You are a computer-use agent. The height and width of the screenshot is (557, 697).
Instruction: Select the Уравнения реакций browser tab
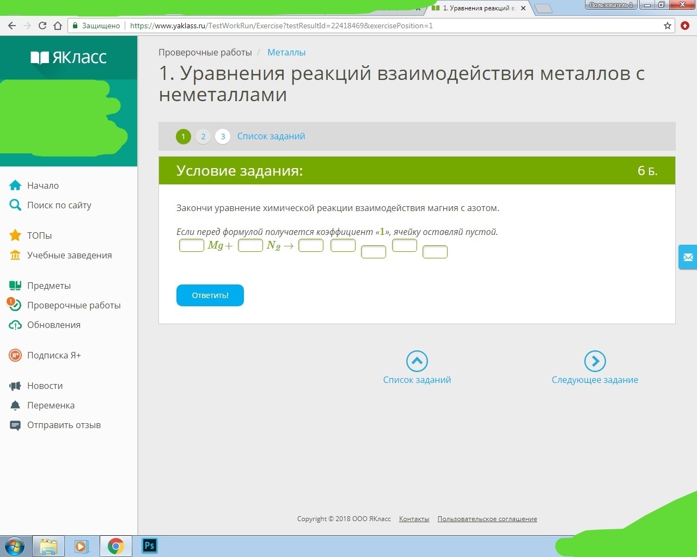[x=479, y=8]
